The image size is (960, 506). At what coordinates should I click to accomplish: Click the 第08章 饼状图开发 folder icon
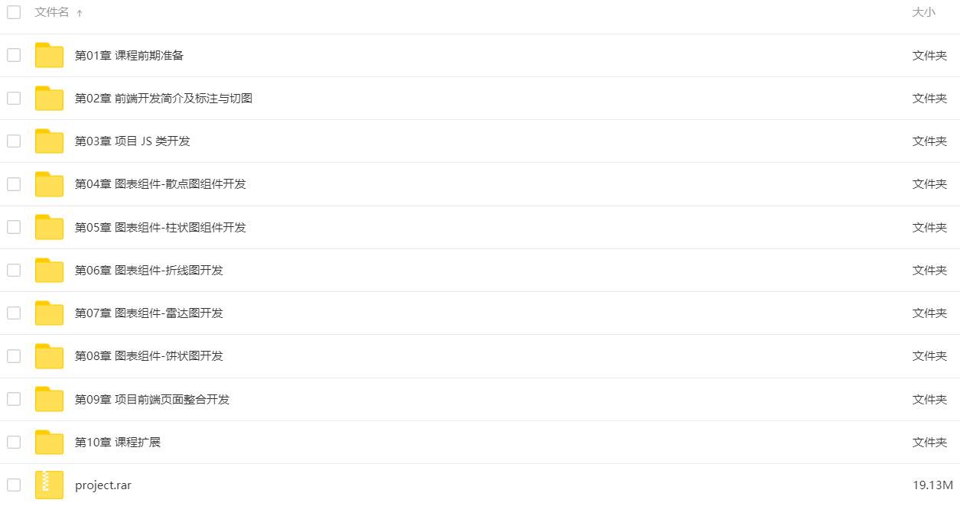coord(49,356)
